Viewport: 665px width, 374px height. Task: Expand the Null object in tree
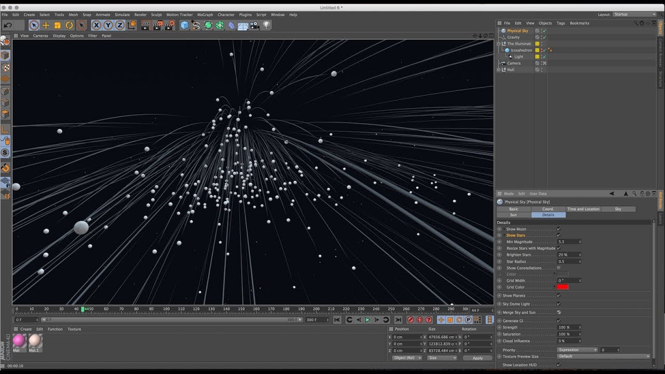click(499, 70)
